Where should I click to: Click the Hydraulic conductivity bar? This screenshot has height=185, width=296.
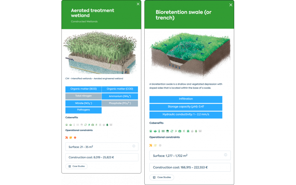click(186, 115)
